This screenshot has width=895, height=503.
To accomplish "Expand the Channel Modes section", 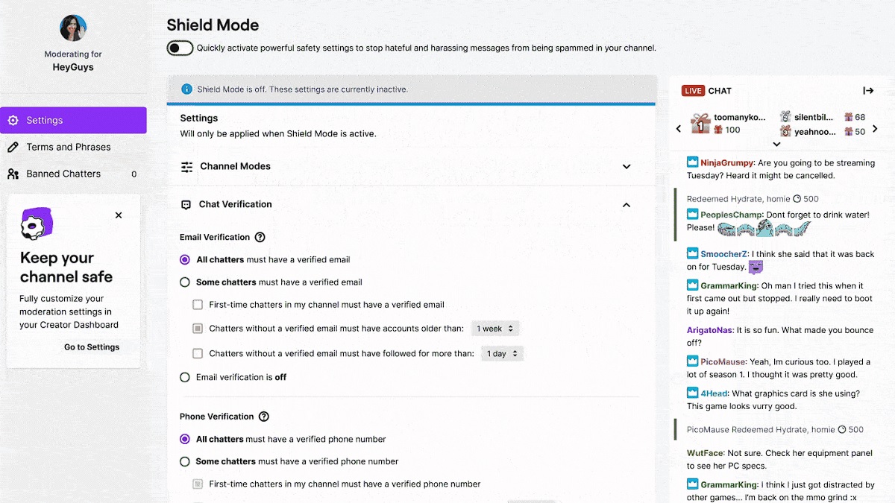I will point(626,166).
